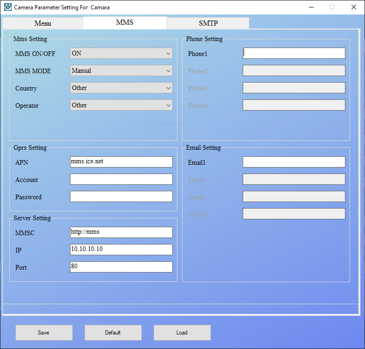
Task: Click the 'Phone Setting' group label
Action: coord(204,39)
